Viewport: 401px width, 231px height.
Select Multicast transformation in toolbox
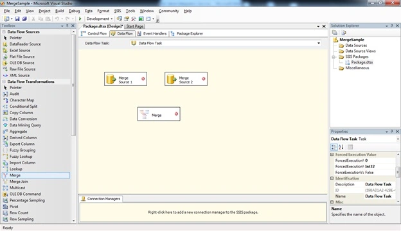tap(17, 187)
